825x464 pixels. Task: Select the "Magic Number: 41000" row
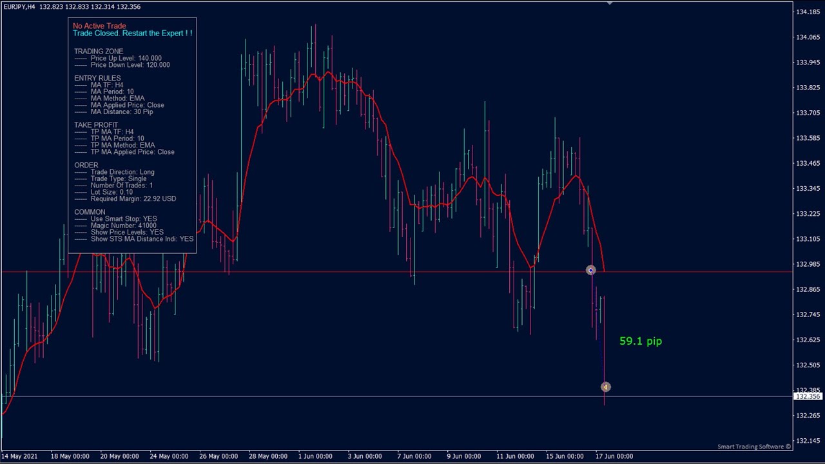pos(115,226)
